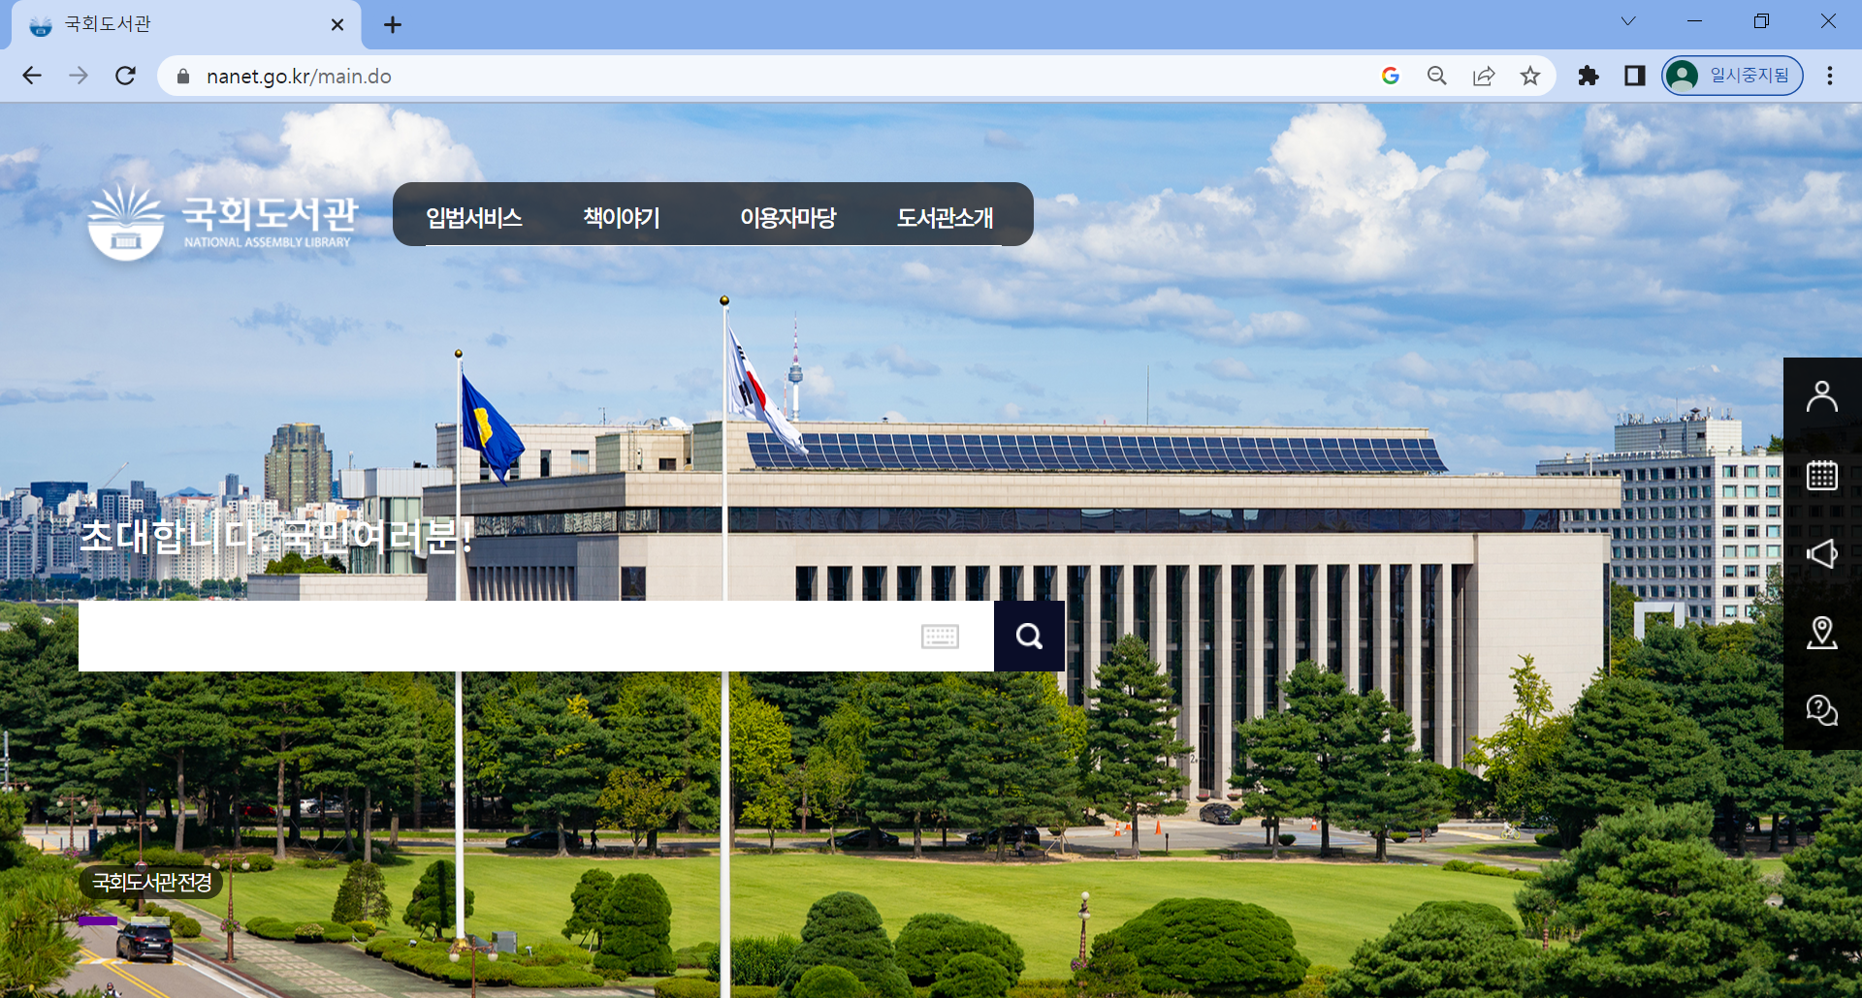The height and width of the screenshot is (998, 1862).
Task: Open the tab search dropdown chevron
Action: pyautogui.click(x=1628, y=21)
